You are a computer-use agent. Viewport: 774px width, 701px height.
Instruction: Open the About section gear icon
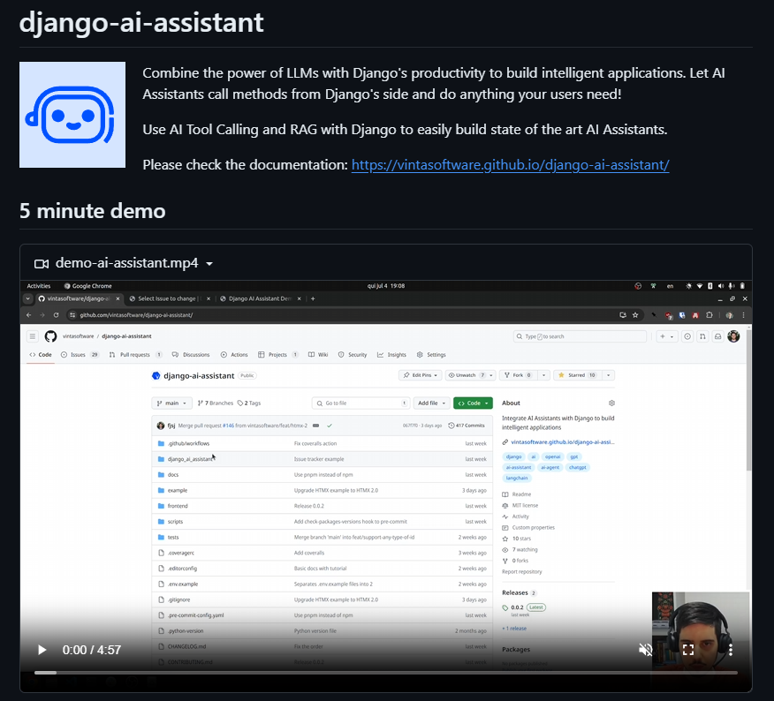coord(611,403)
